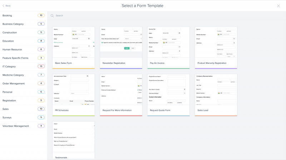Select the Pay An Invoice template
Viewport: 286px width, 160px height.
(168, 47)
